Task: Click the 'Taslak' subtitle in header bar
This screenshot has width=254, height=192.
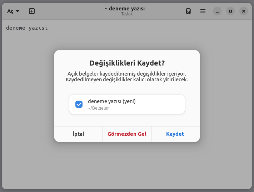Action: [x=127, y=14]
